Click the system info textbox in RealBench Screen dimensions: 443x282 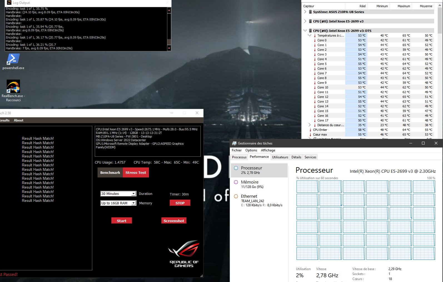pyautogui.click(x=148, y=141)
